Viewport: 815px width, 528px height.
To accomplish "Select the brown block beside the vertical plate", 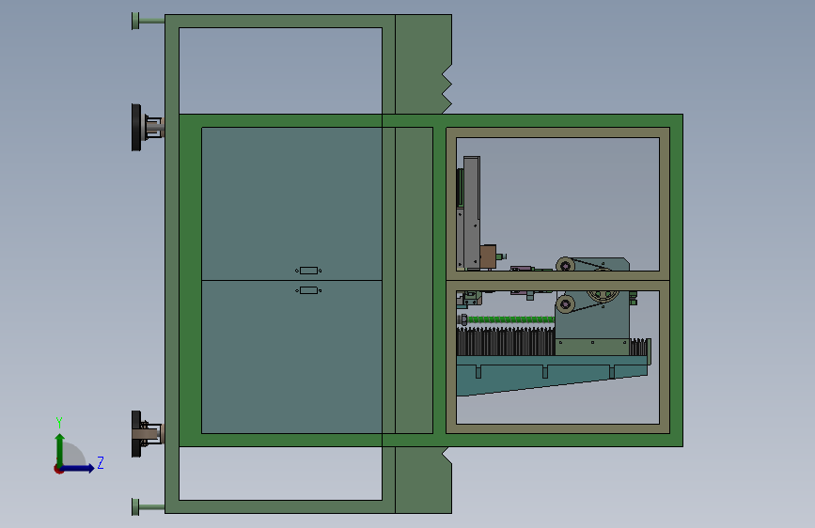I will pyautogui.click(x=488, y=256).
